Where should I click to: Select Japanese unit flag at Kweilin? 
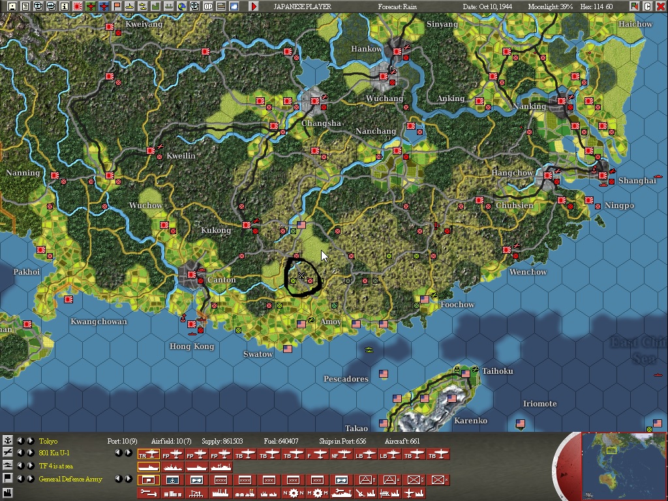tap(151, 151)
